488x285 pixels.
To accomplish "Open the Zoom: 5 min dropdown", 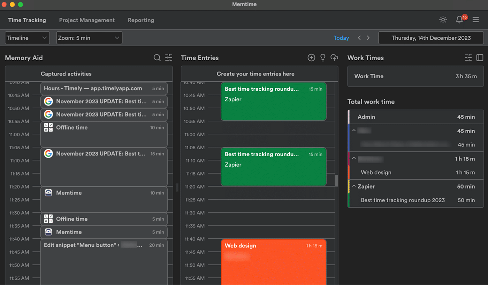I will point(89,38).
